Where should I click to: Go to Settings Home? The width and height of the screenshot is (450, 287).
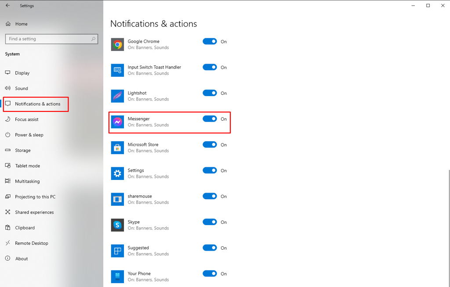click(x=52, y=24)
